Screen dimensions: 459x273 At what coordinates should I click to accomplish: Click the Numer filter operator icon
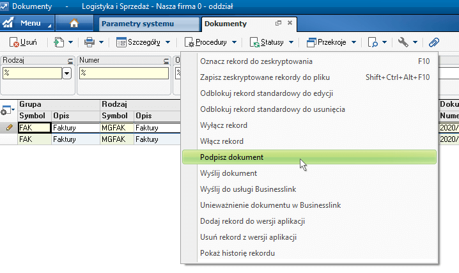coord(166,61)
